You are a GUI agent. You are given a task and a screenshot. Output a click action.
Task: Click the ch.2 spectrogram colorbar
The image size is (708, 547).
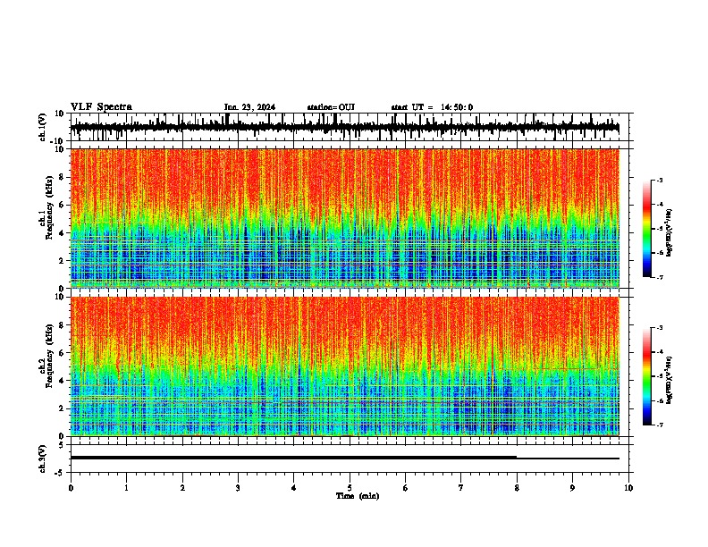[x=647, y=376]
